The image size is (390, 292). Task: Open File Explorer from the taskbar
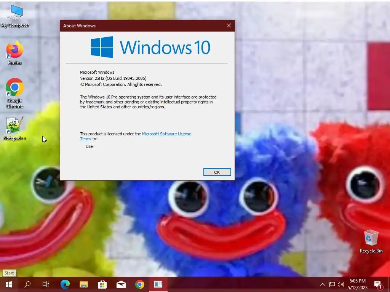click(x=84, y=284)
